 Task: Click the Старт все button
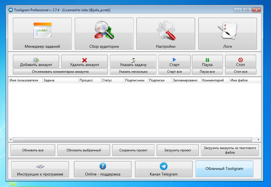click(x=174, y=72)
